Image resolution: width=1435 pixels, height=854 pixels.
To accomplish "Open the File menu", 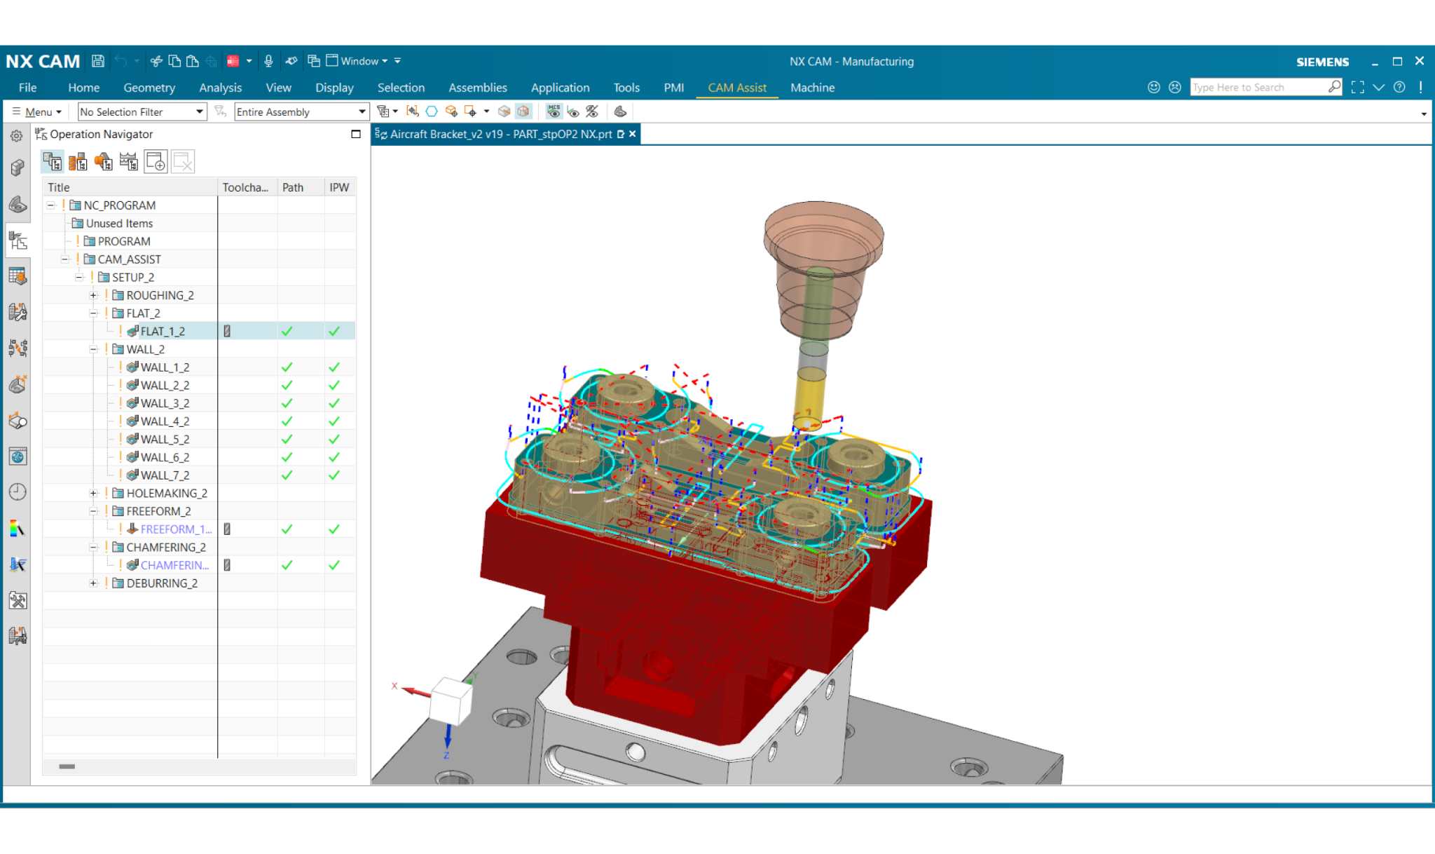I will 28,88.
